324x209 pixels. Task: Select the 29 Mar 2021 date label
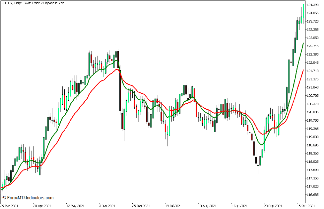point(10,205)
